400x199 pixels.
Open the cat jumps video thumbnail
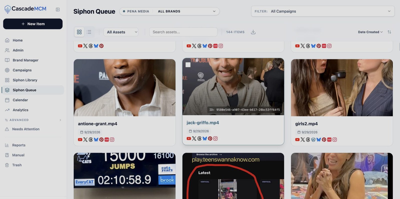124,176
